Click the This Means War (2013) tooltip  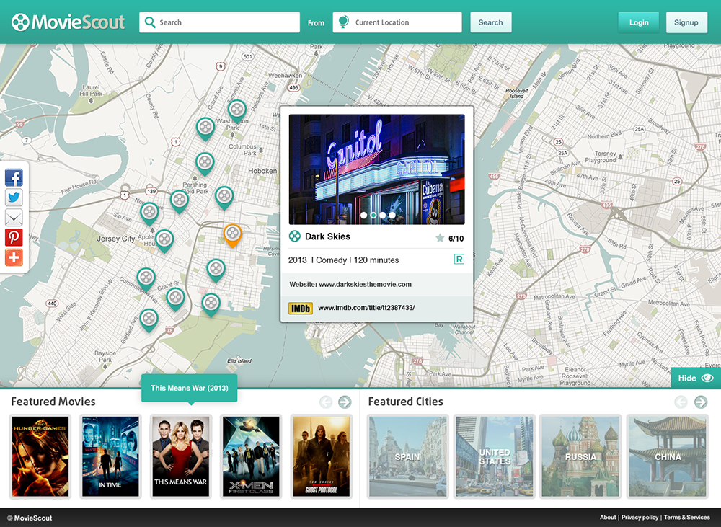[x=190, y=388]
